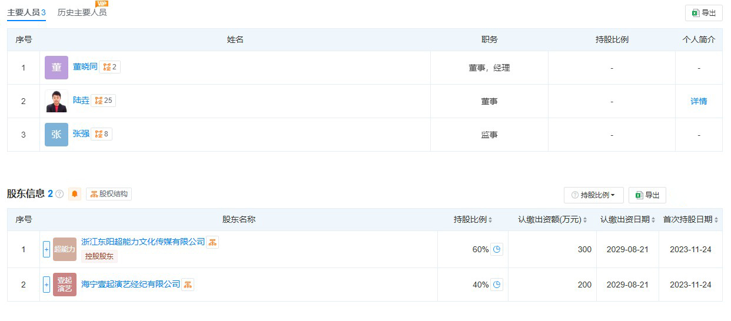Screen dimensions: 731x321
Task: Click the 股权结构 button
Action: pyautogui.click(x=109, y=194)
